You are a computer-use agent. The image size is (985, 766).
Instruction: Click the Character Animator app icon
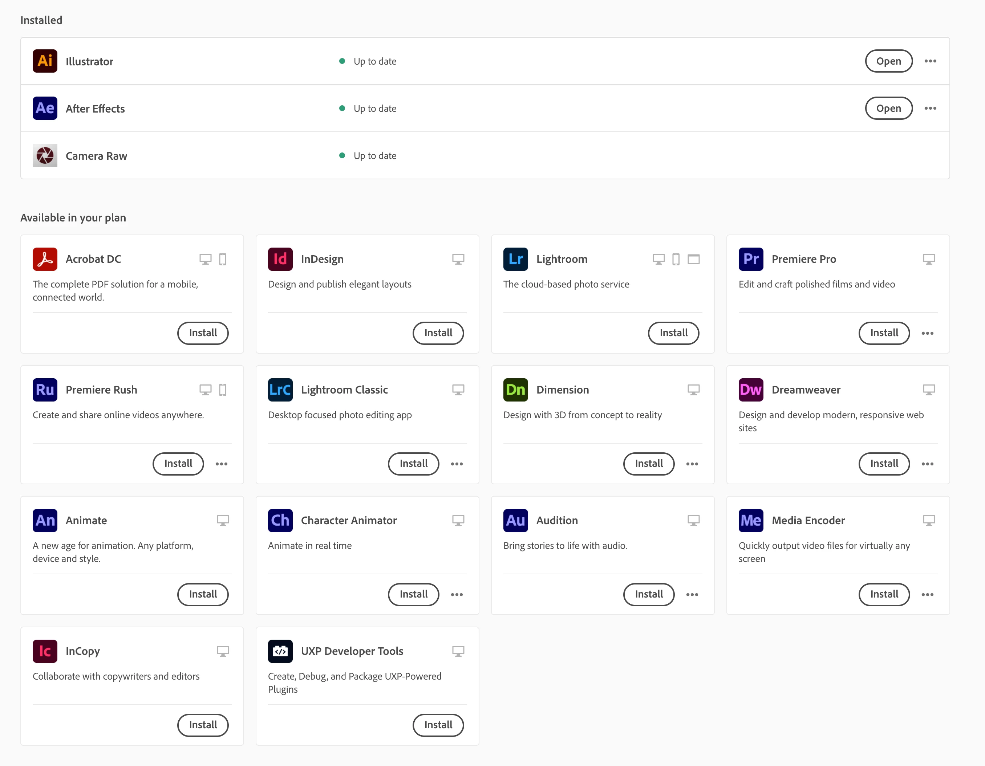coord(280,520)
